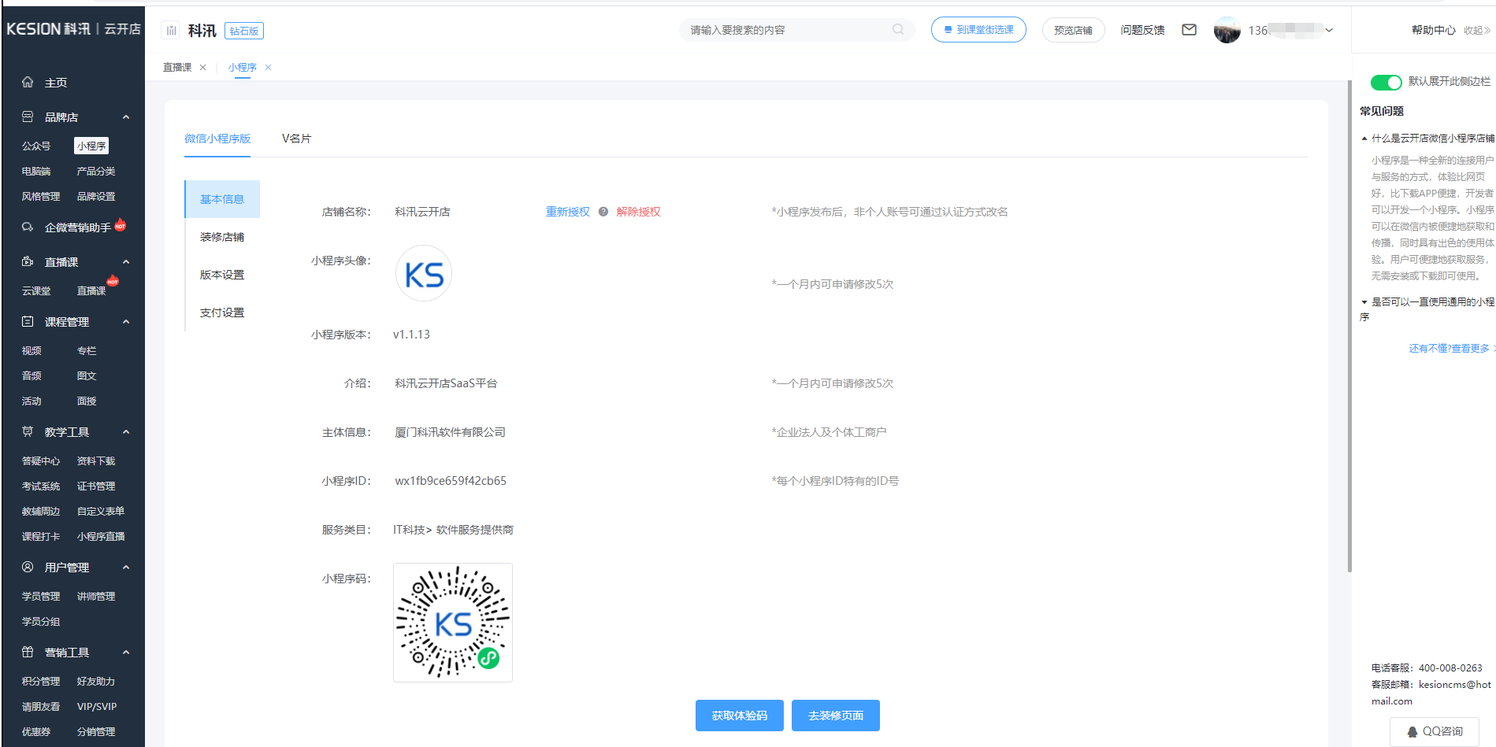This screenshot has width=1496, height=747.
Task: Open 帮助中心 link
Action: coord(1434,30)
